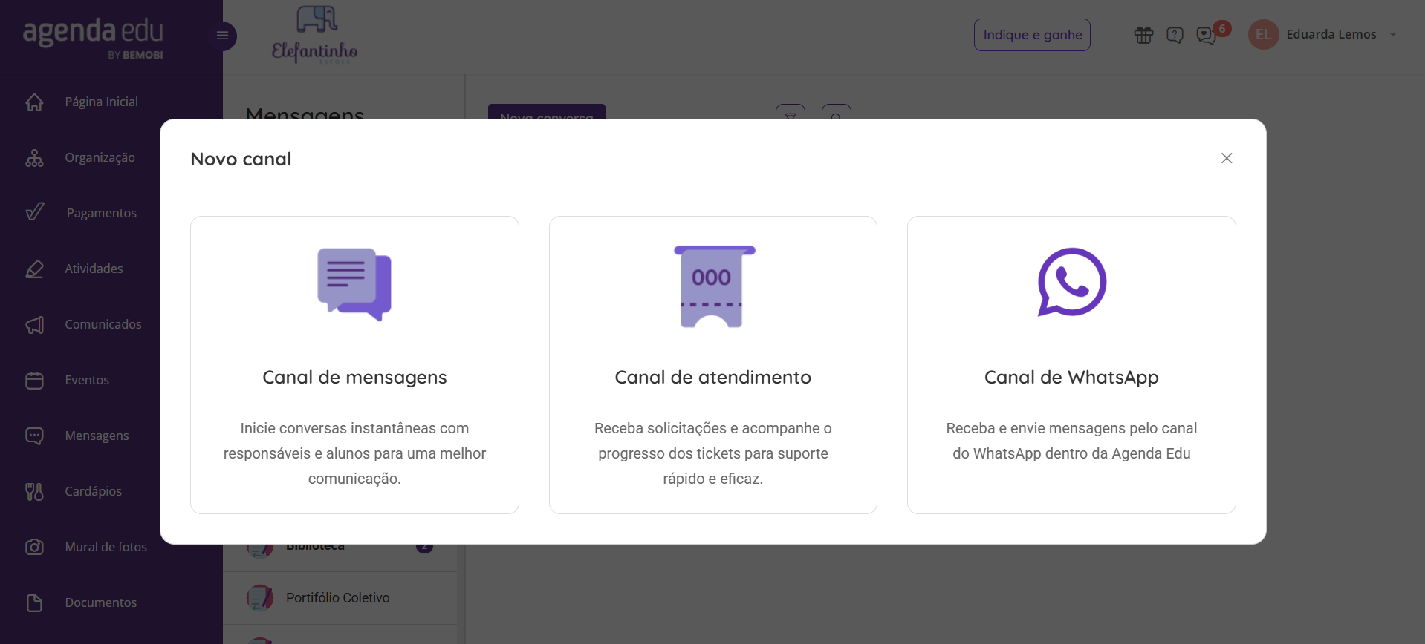Close the Novo canal dialog
The height and width of the screenshot is (644, 1425).
(1227, 158)
